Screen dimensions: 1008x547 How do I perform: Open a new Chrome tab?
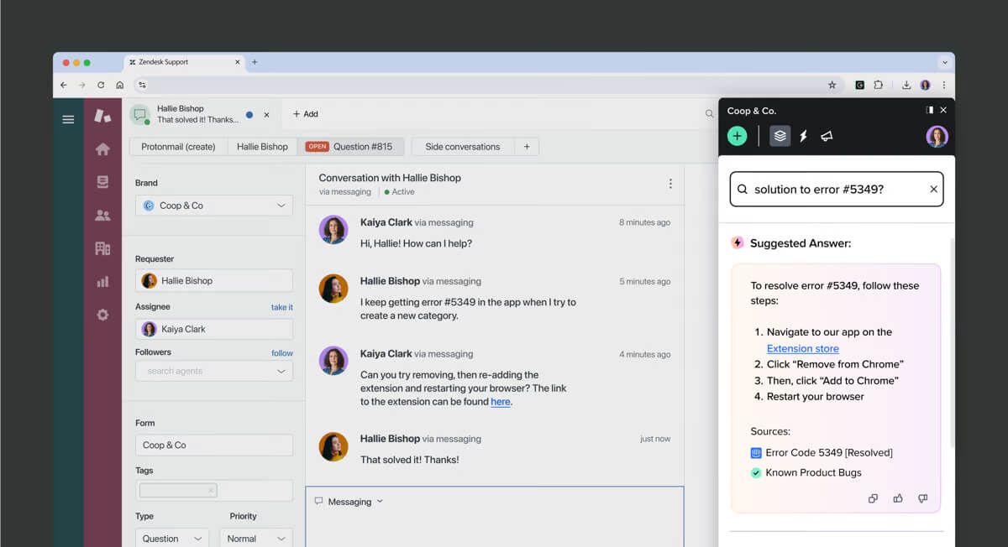255,62
